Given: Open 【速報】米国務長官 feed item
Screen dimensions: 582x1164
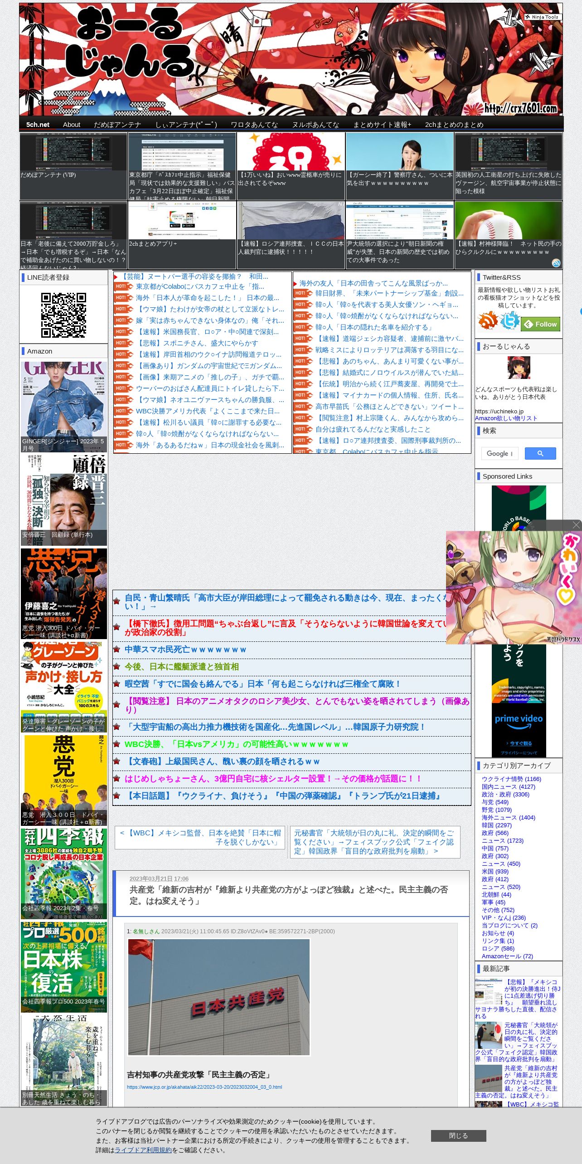Looking at the screenshot, I should (208, 332).
